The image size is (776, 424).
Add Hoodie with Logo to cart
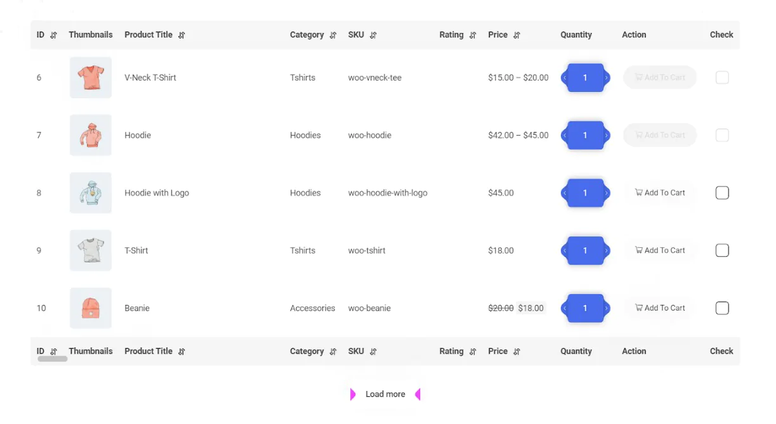pyautogui.click(x=660, y=193)
